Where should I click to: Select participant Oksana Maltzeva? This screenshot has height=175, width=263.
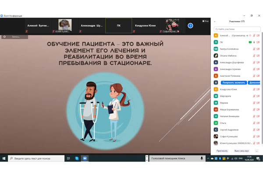coord(237,56)
